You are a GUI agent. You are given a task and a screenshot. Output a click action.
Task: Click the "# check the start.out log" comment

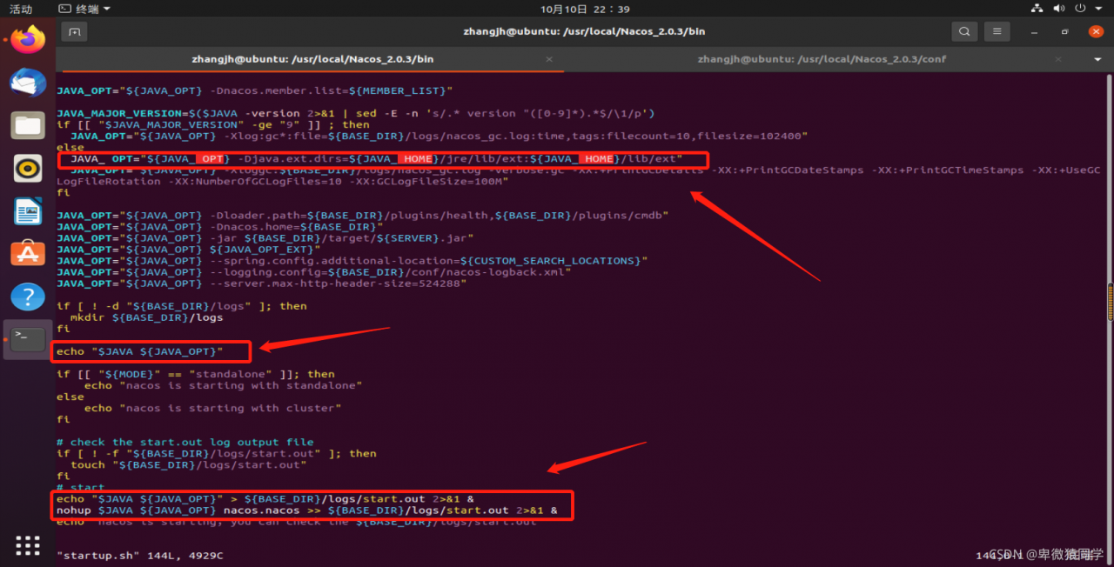(185, 442)
